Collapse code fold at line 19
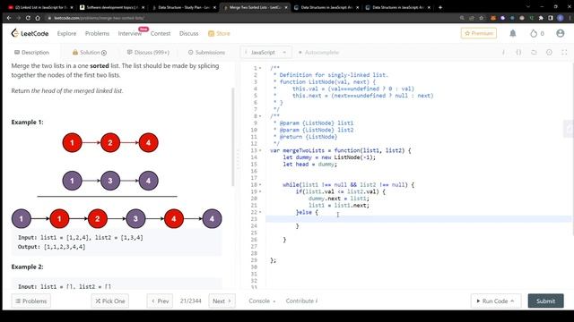Screen dimensions: 574x322 [260, 191]
